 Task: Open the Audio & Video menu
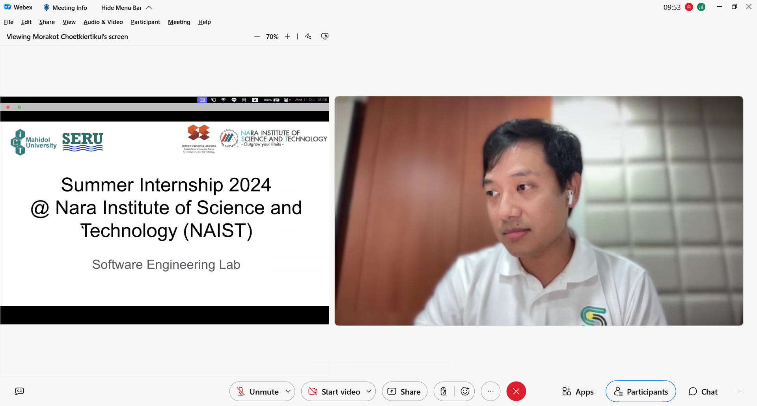(x=103, y=22)
